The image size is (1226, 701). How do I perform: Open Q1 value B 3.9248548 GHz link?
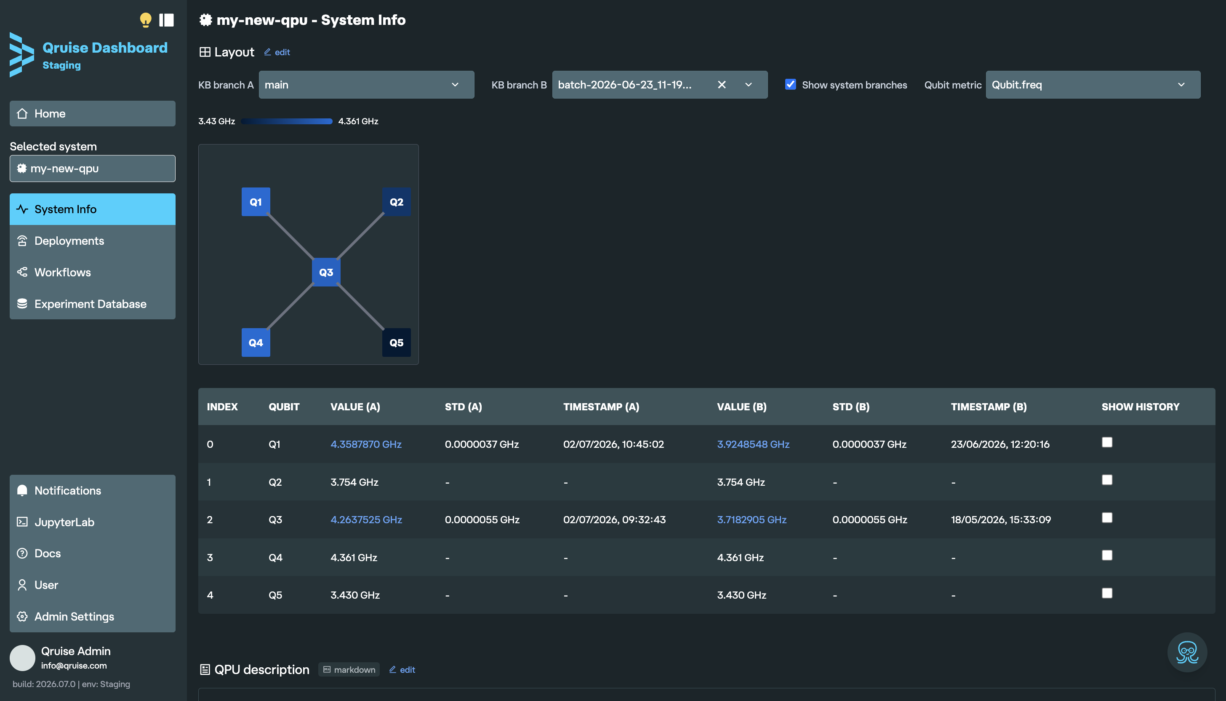(x=753, y=444)
